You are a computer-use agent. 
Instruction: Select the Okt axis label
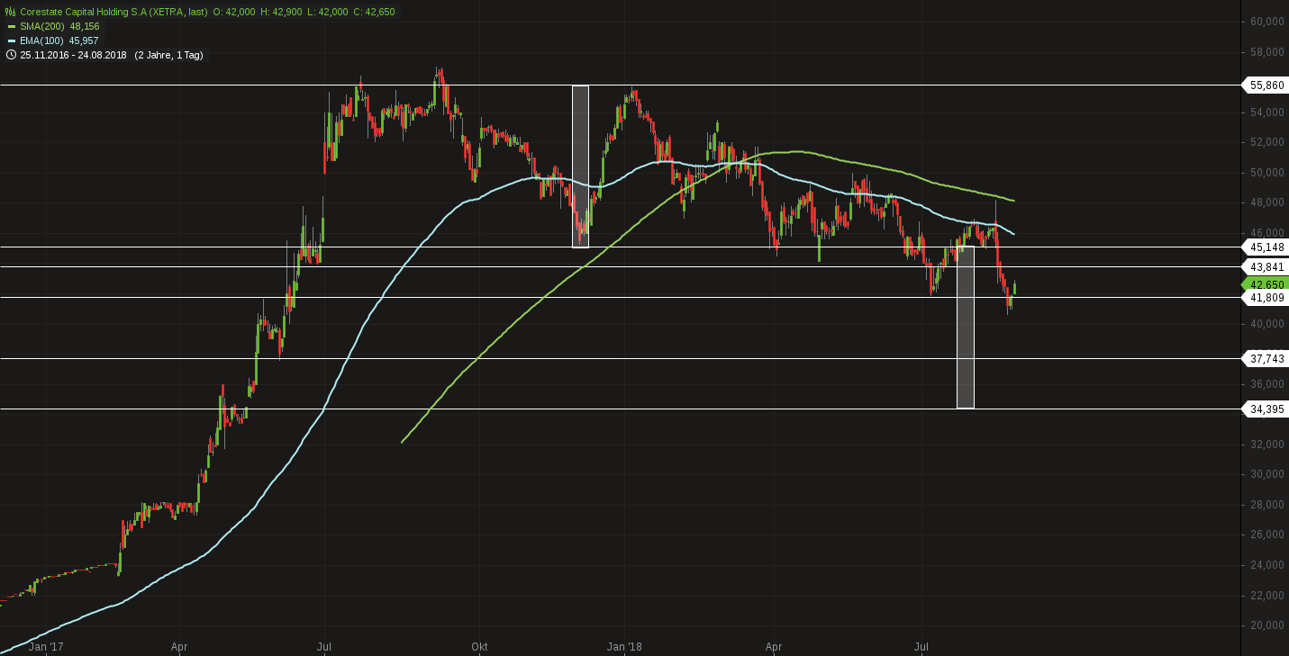coord(479,647)
